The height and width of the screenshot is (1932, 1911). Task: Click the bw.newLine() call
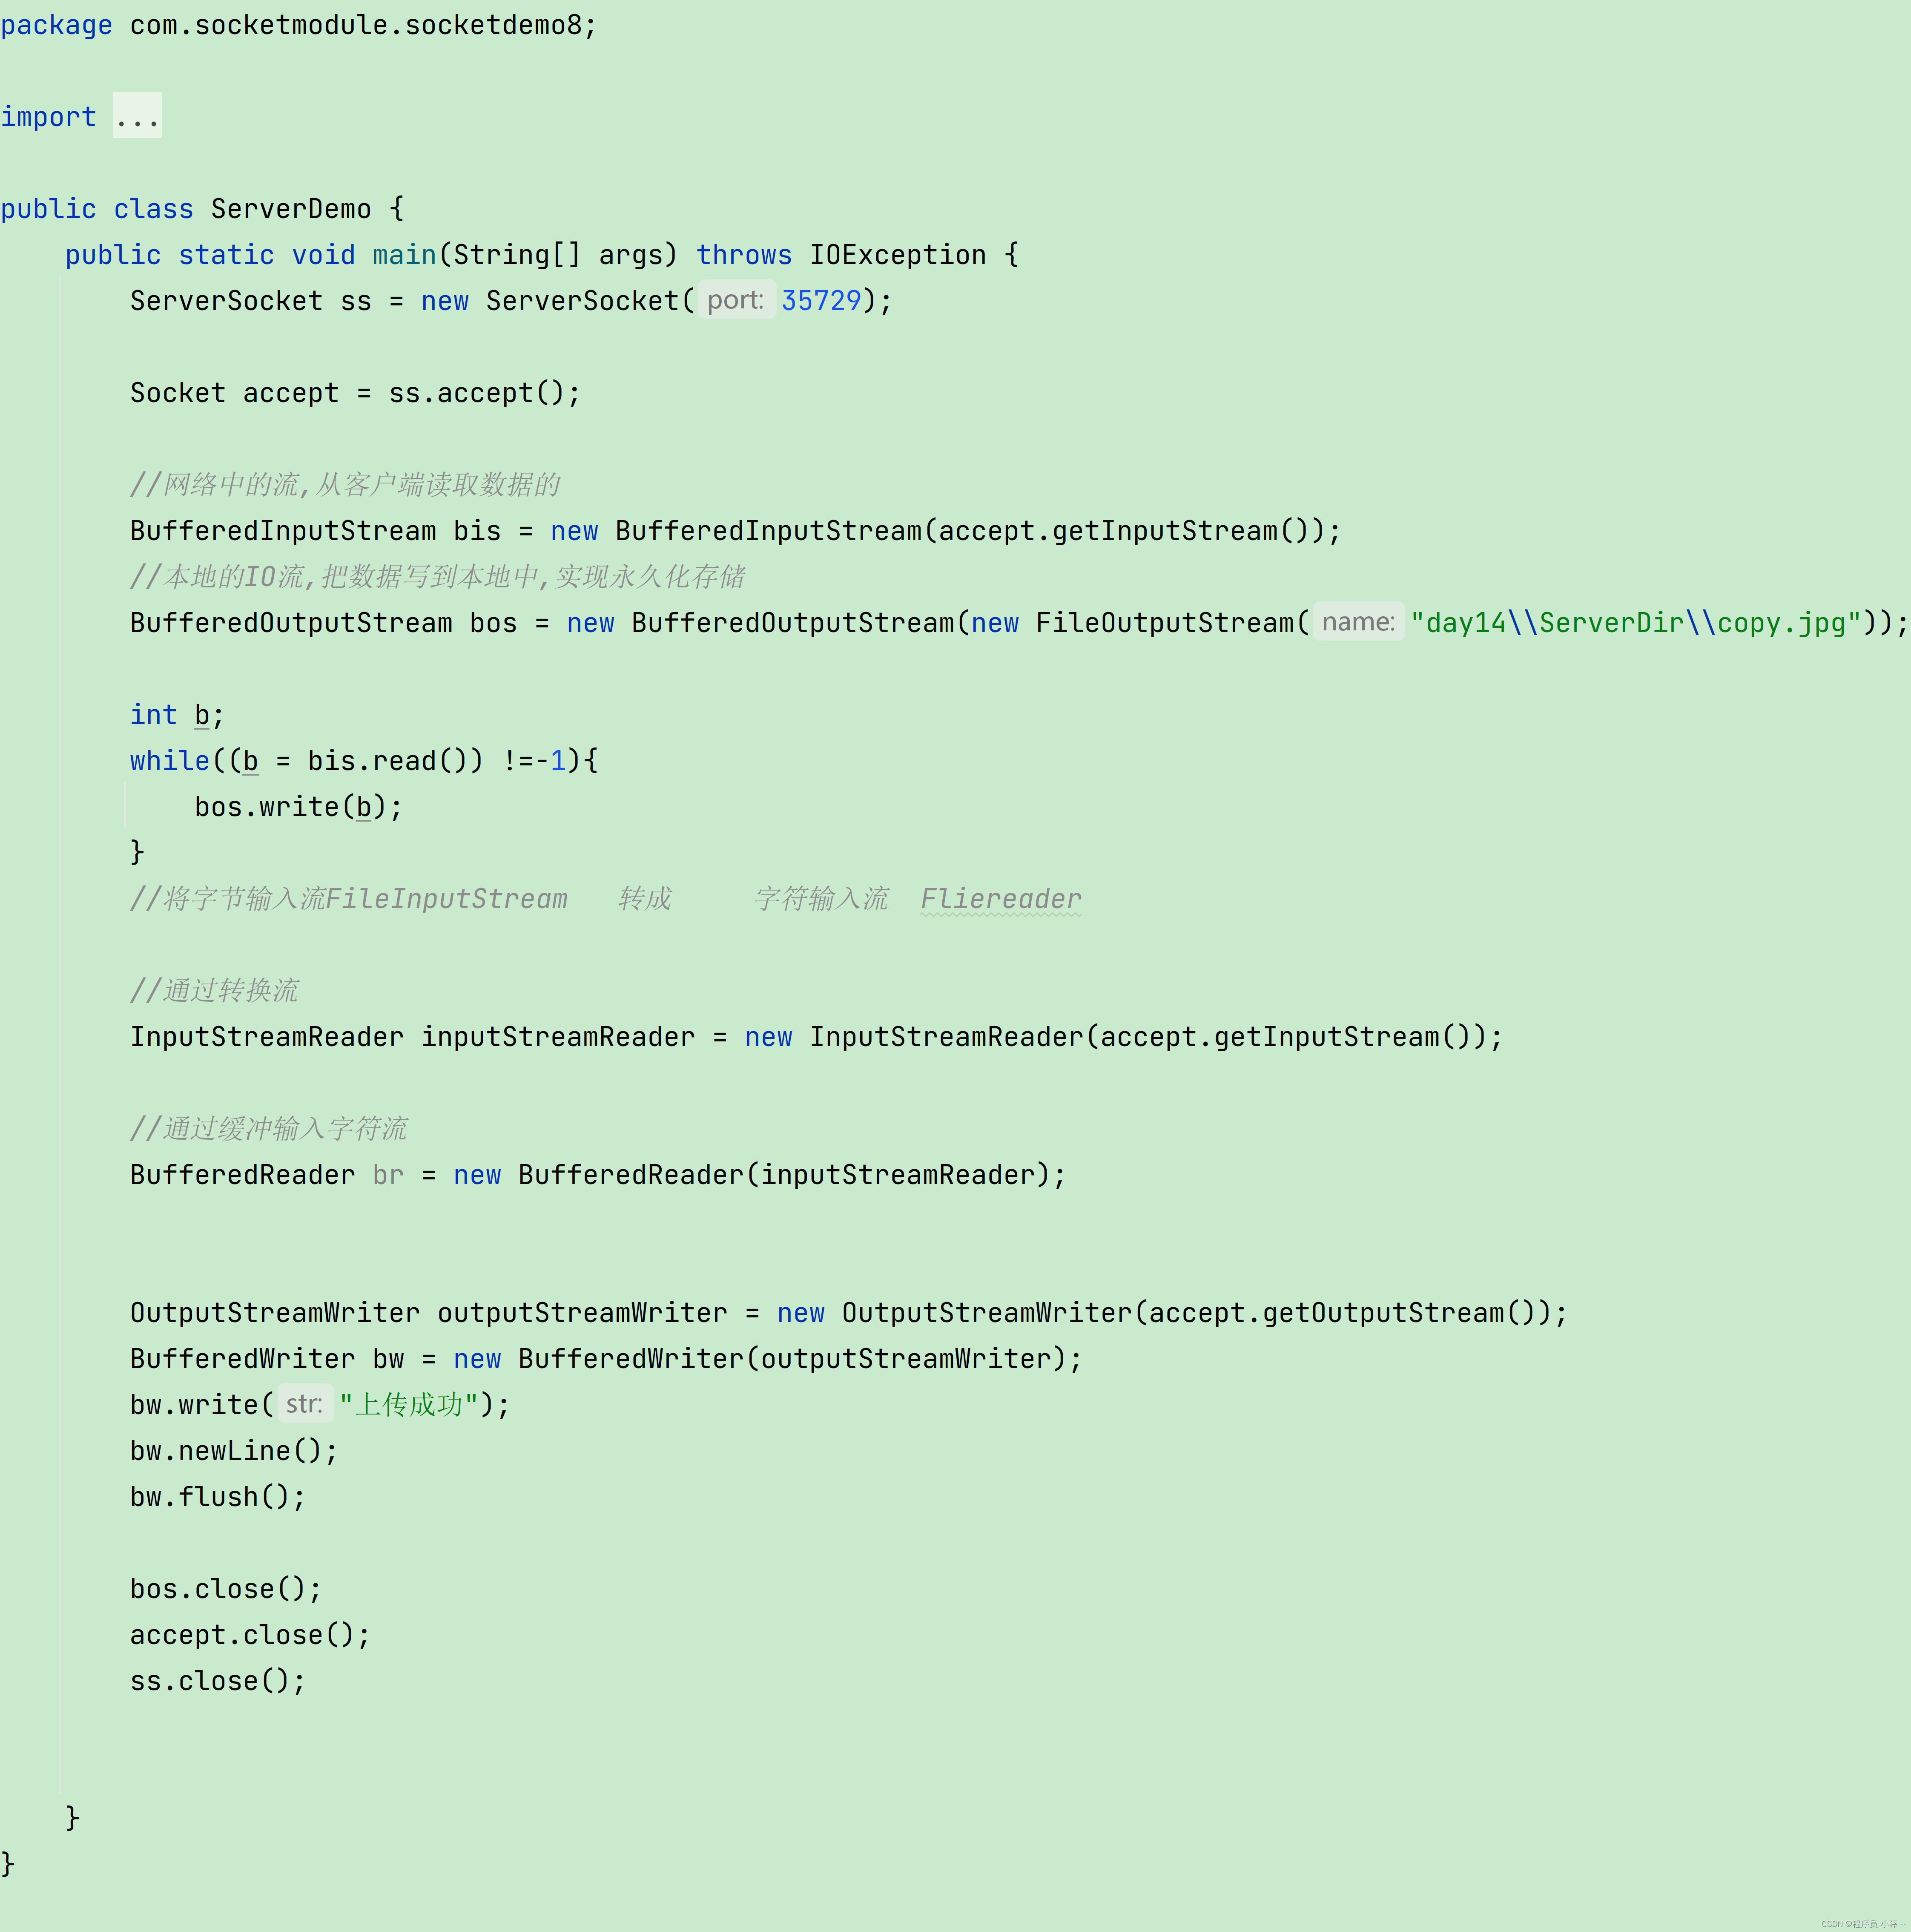233,1451
